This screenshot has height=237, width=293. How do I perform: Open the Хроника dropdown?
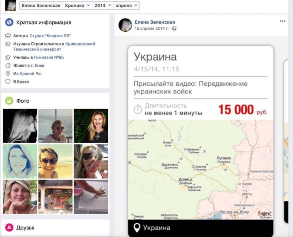coord(78,6)
